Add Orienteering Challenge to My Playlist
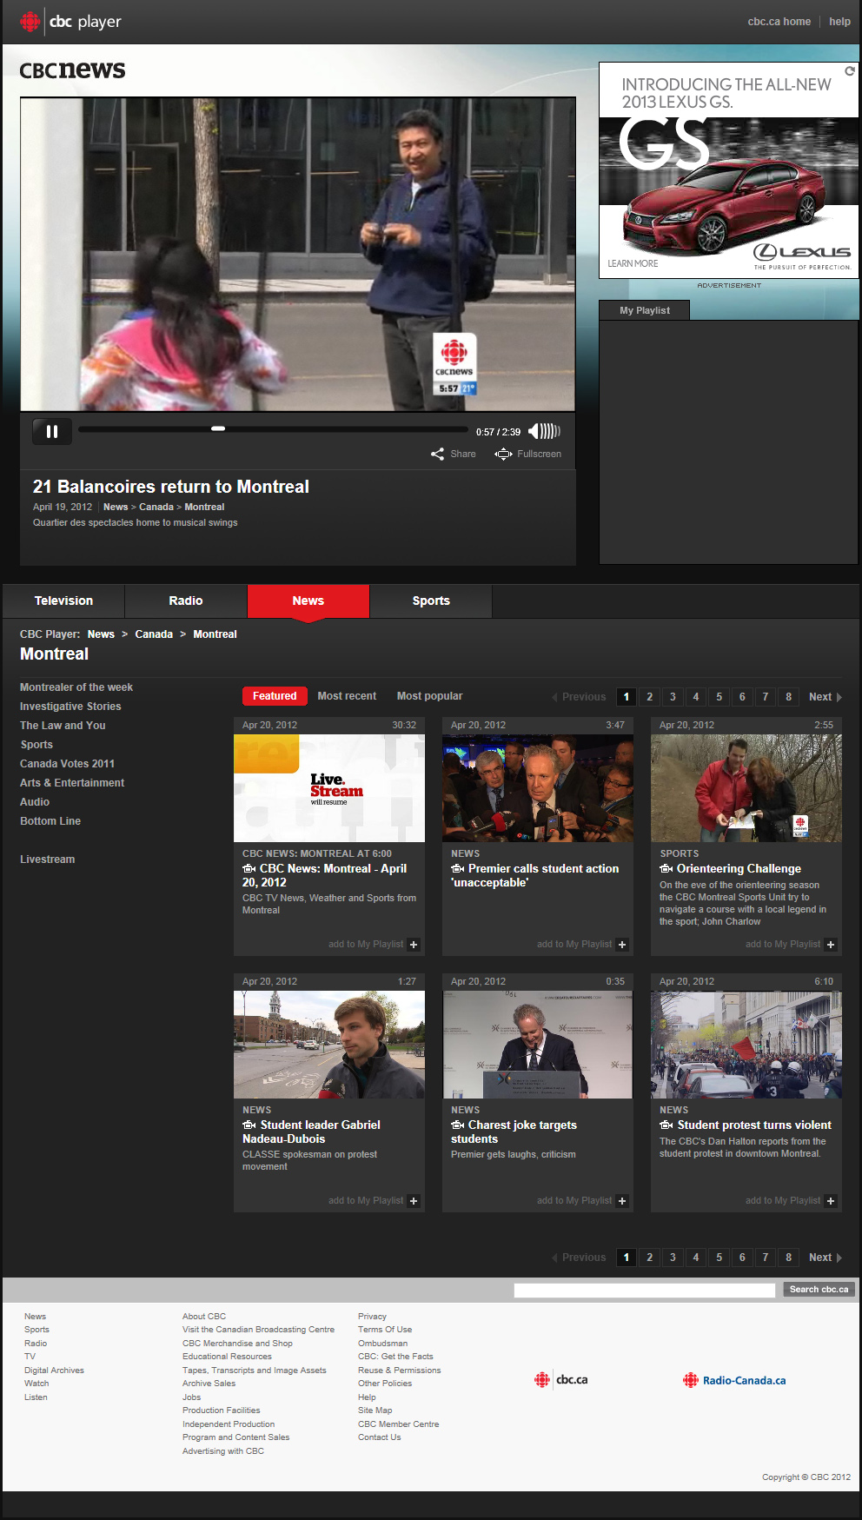This screenshot has width=862, height=1520. tap(831, 945)
